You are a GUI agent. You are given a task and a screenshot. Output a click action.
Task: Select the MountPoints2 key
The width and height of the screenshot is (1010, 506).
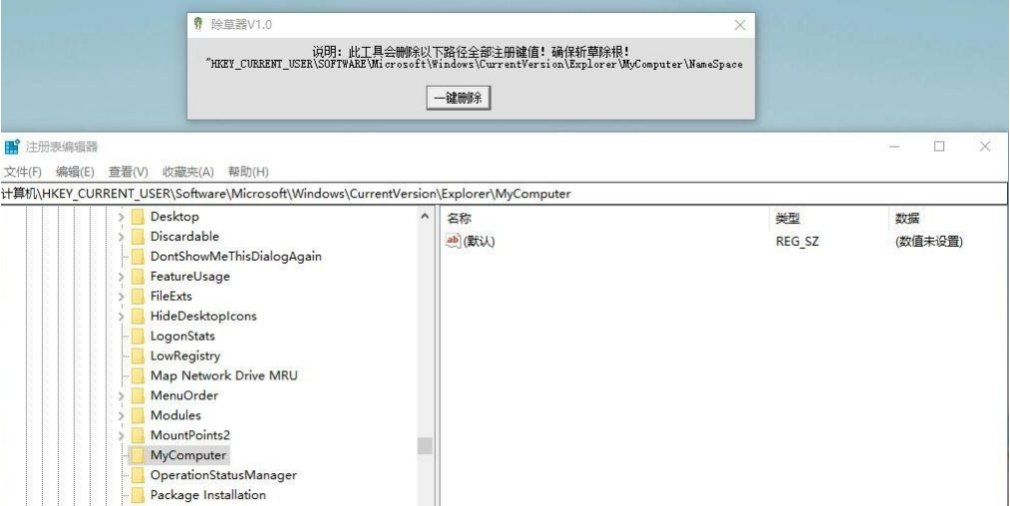pyautogui.click(x=190, y=435)
